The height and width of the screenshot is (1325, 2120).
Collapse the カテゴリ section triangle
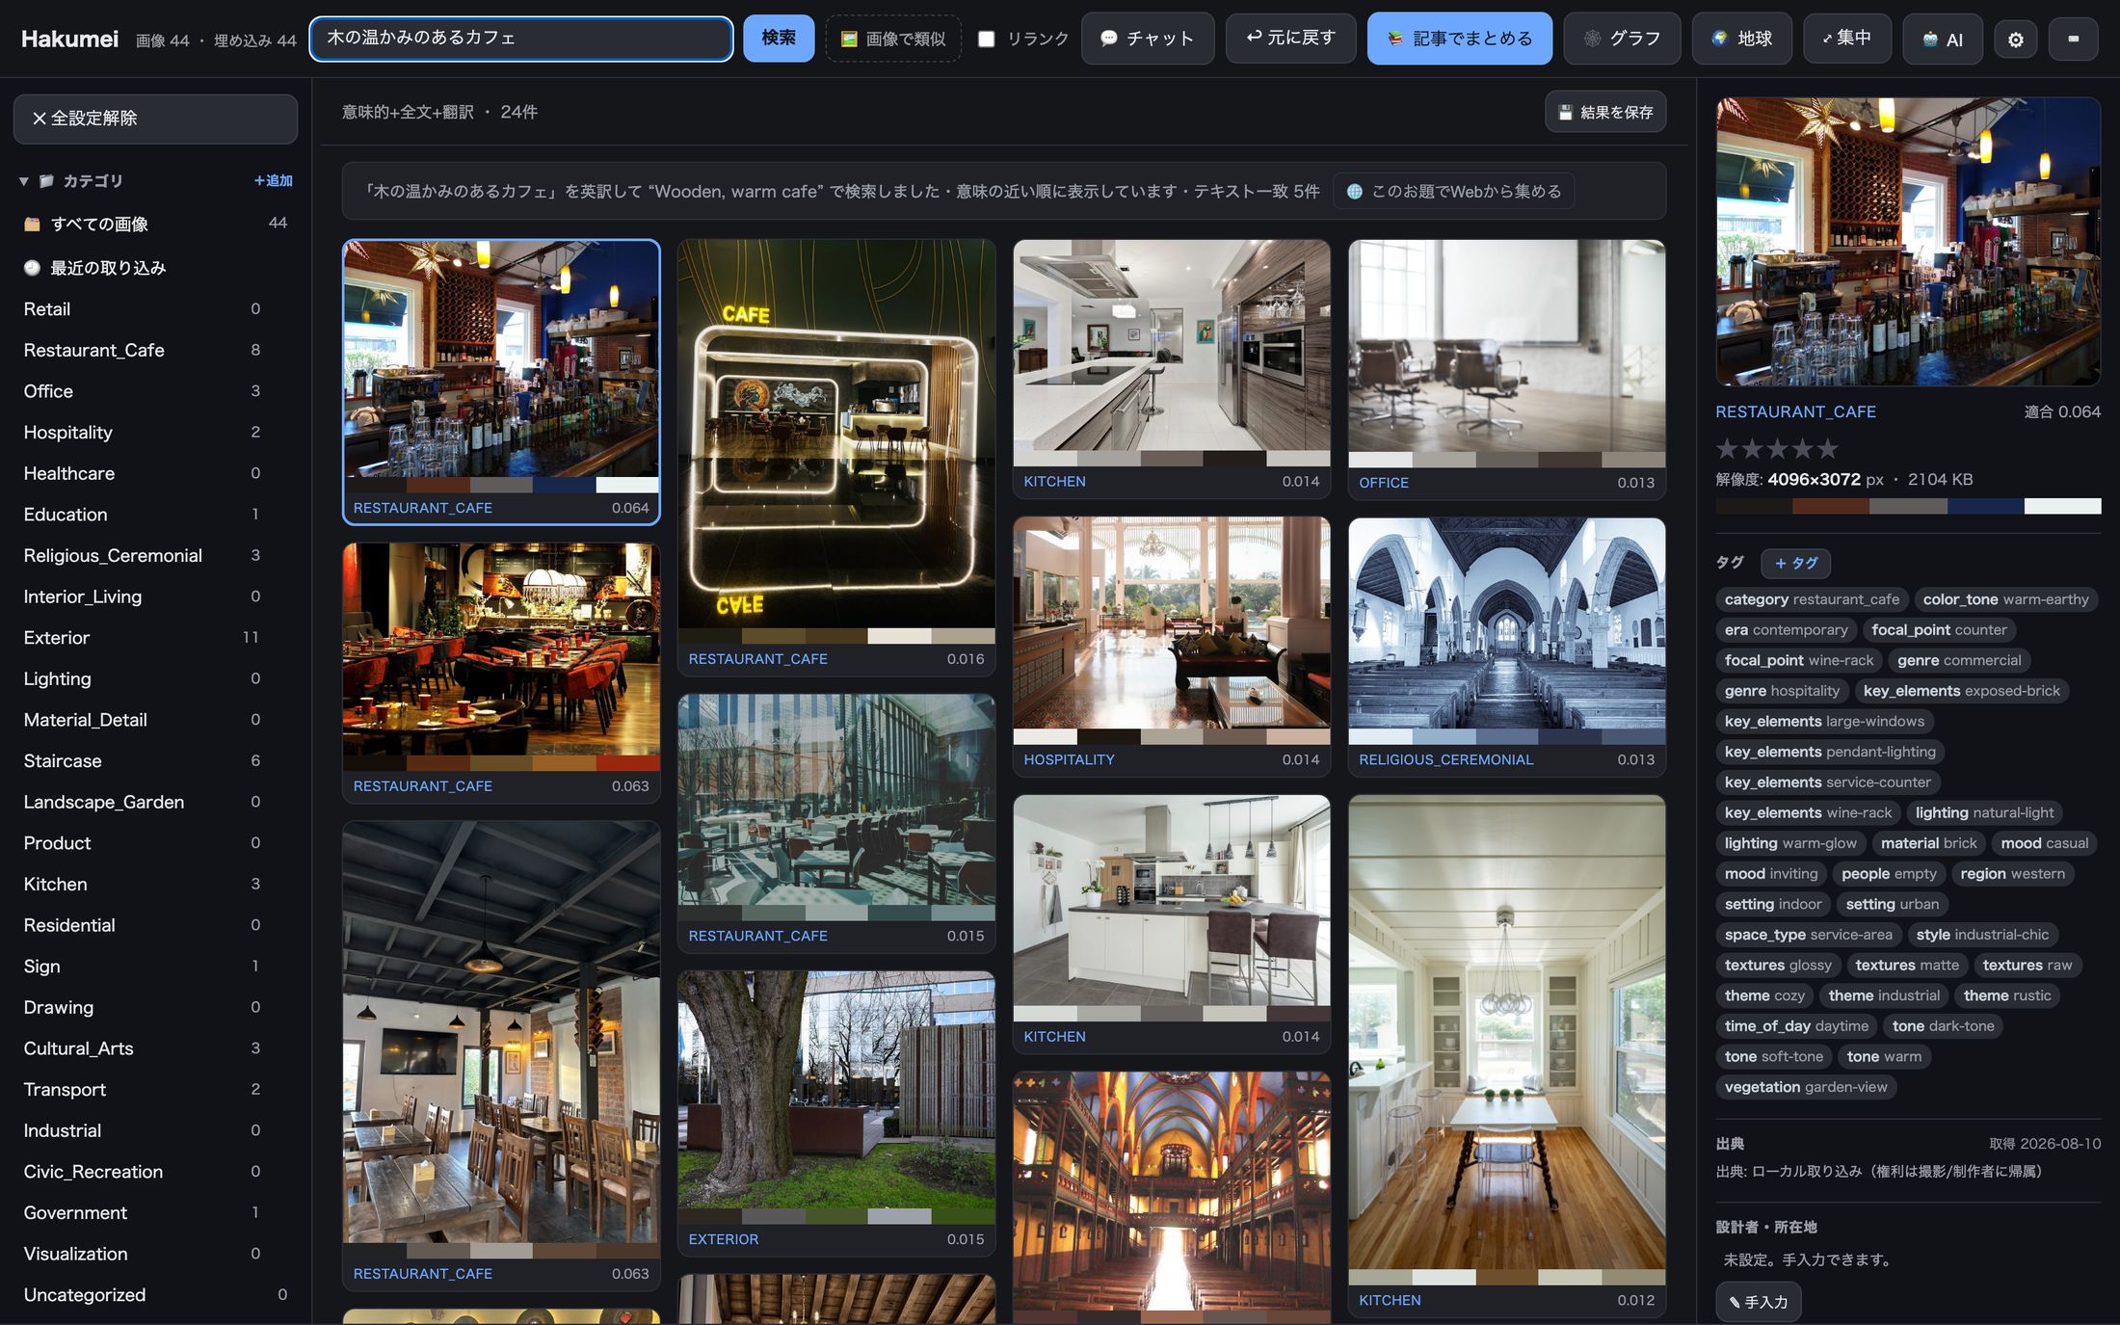pos(23,181)
